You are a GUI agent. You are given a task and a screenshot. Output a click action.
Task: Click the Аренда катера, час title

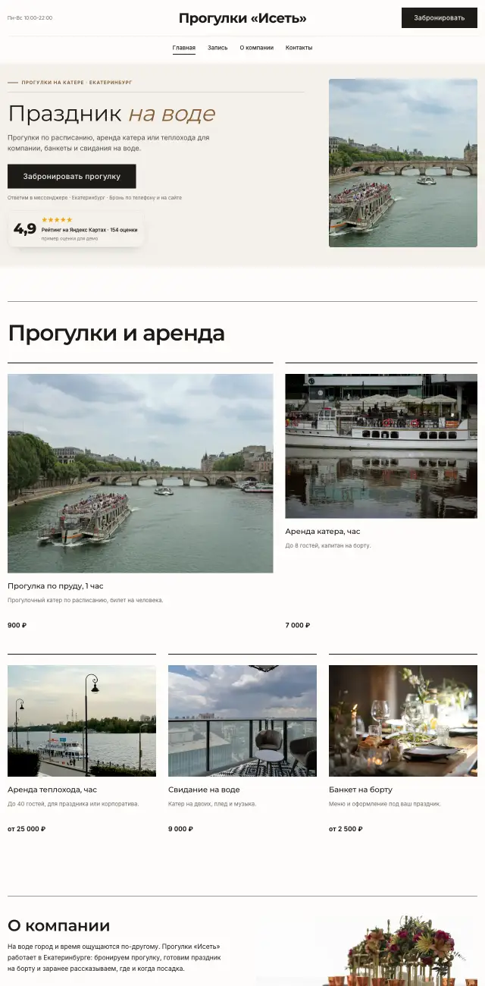(323, 532)
